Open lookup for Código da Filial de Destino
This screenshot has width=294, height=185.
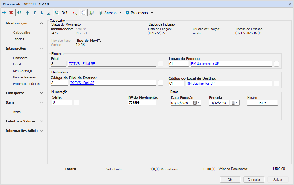point(161,83)
